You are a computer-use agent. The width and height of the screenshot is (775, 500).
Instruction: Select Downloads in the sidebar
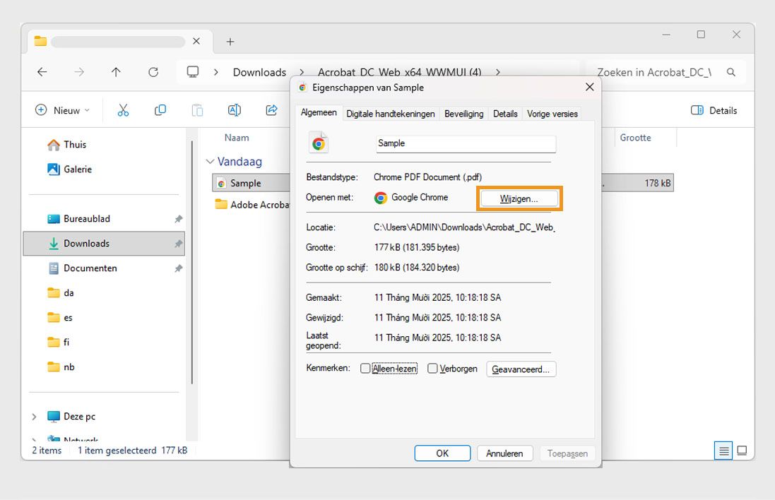coord(104,244)
